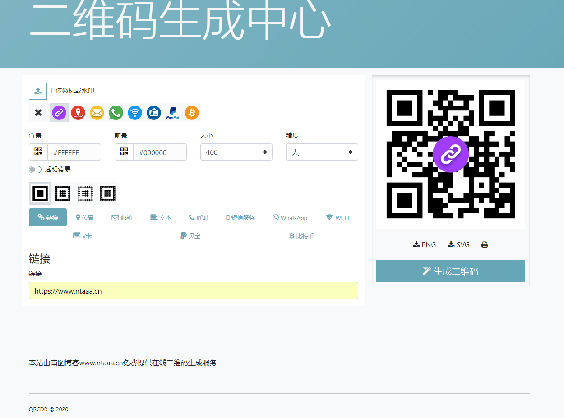Click the blue Wi-Fi icon
The width and height of the screenshot is (564, 418).
tap(134, 113)
